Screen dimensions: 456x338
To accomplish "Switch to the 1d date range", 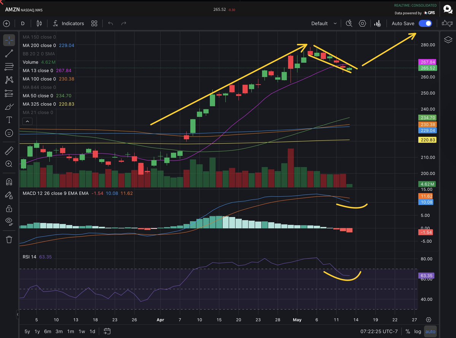I will pyautogui.click(x=92, y=331).
